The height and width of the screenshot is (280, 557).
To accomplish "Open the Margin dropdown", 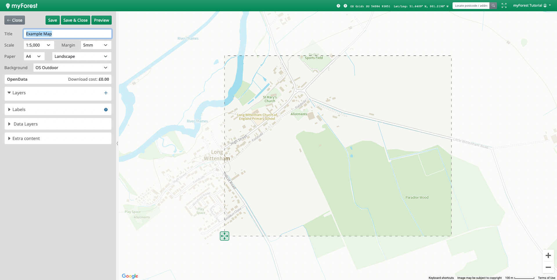I will click(x=96, y=45).
